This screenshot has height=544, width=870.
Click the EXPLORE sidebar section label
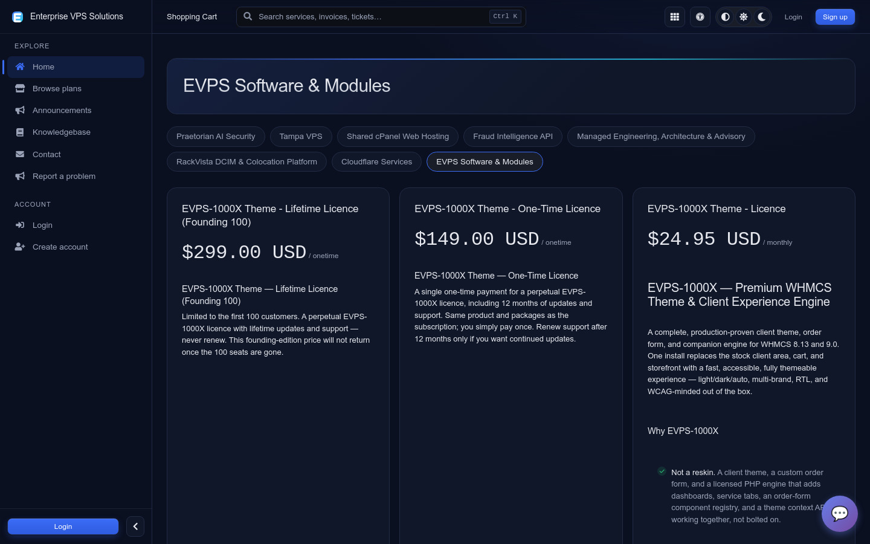tap(32, 46)
